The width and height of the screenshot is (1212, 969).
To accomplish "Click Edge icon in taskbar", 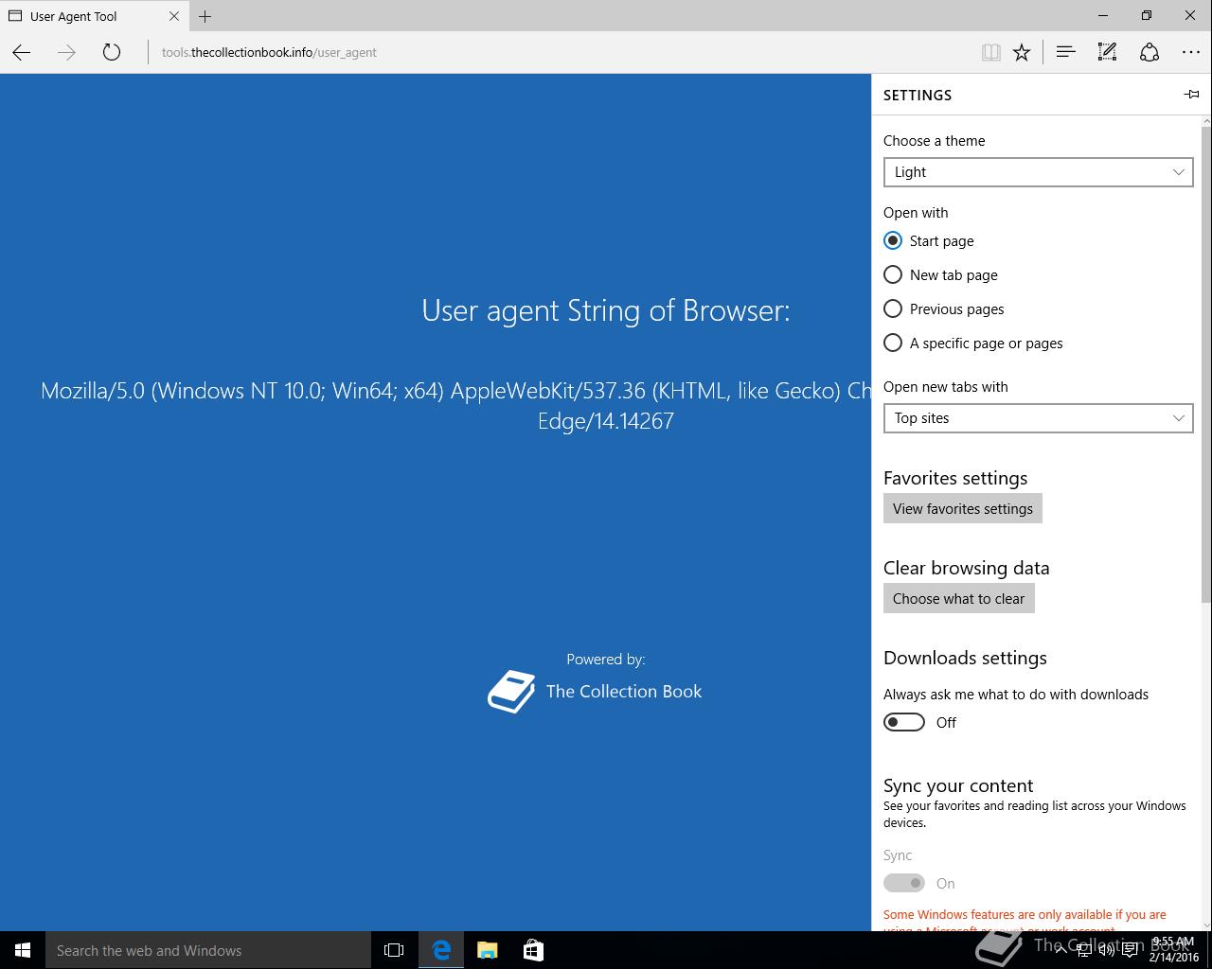I will click(441, 950).
